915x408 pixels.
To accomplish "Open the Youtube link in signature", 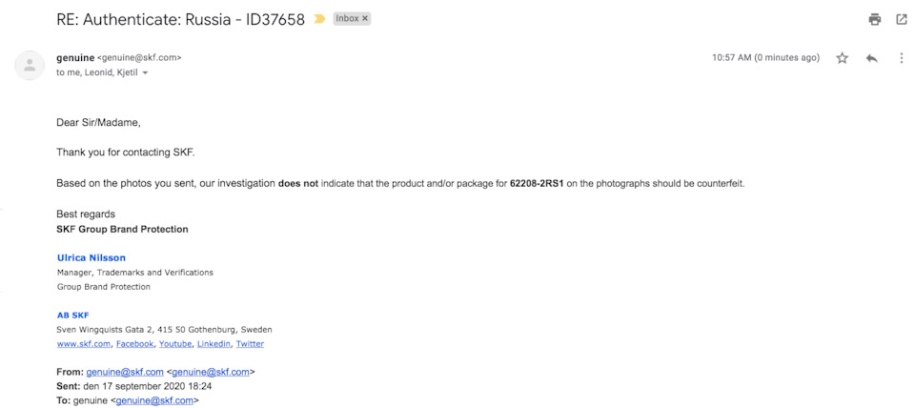I will tap(175, 344).
